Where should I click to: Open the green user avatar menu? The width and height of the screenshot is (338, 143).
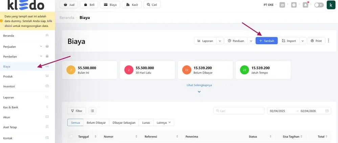point(331,5)
